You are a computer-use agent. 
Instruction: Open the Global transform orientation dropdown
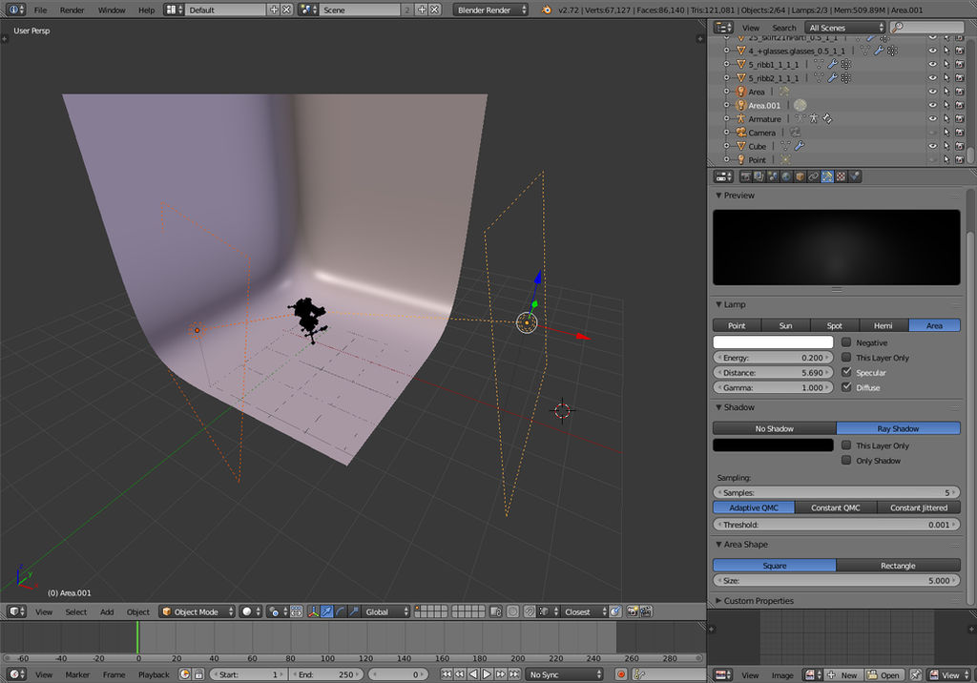(x=385, y=612)
